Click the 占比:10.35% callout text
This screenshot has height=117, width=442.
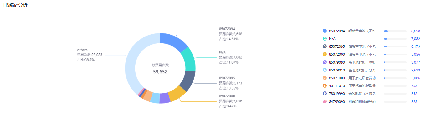tap(229, 88)
